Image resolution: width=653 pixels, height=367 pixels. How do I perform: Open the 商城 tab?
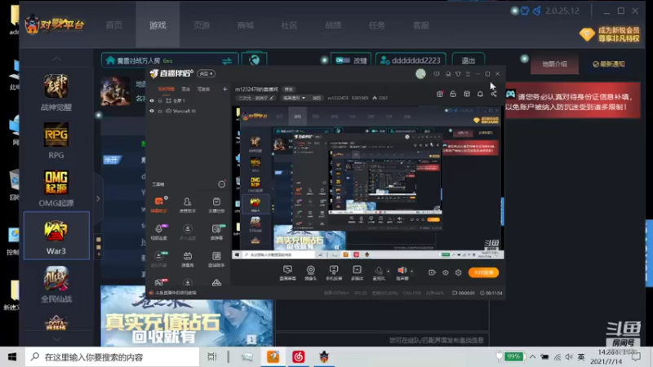click(x=246, y=25)
